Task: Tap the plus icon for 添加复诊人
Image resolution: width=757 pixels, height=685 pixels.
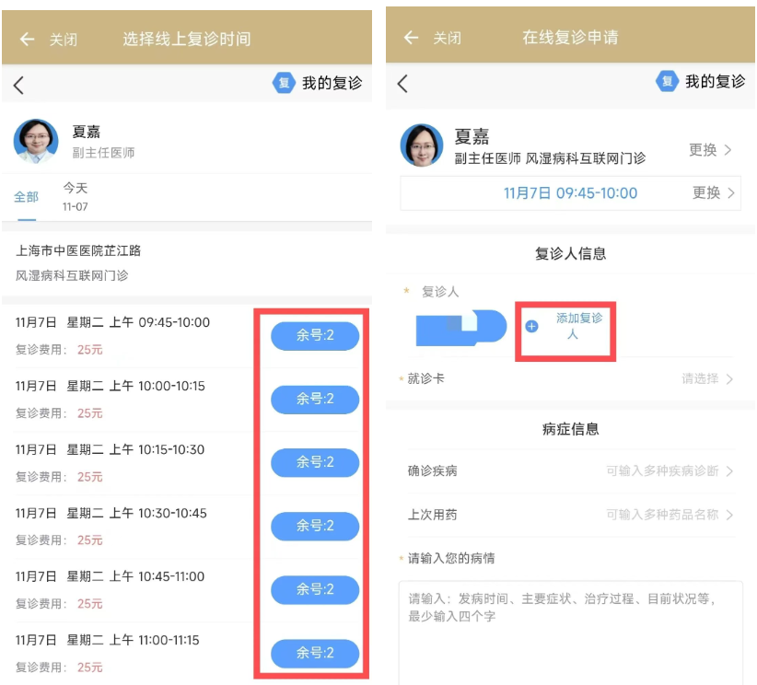Action: coord(531,326)
